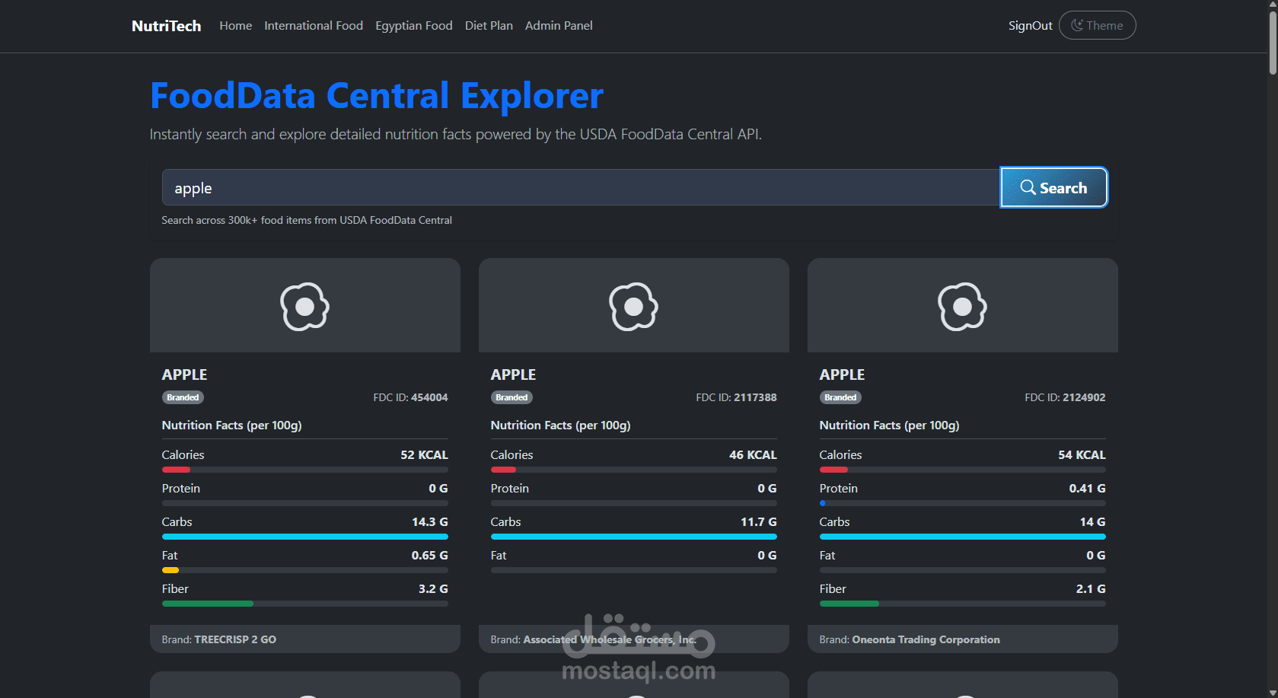Click the page vertical scrollbar thumb
The width and height of the screenshot is (1278, 698).
[x=1273, y=42]
